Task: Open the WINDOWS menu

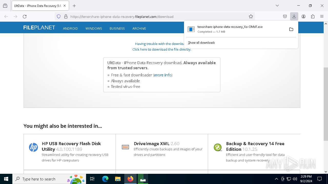Action: [x=94, y=28]
